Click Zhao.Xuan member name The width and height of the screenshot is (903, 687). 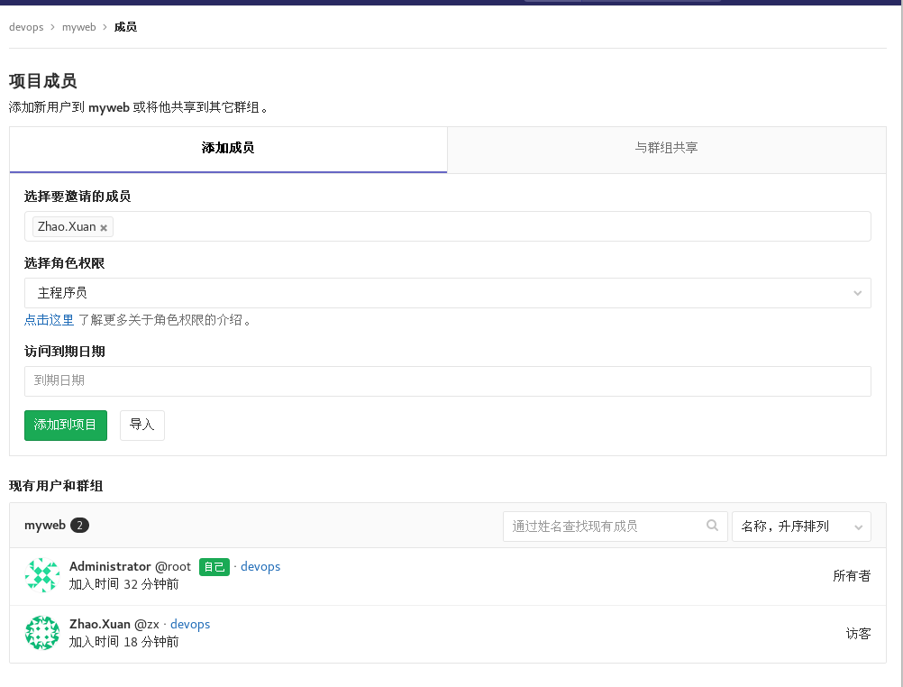(x=100, y=624)
